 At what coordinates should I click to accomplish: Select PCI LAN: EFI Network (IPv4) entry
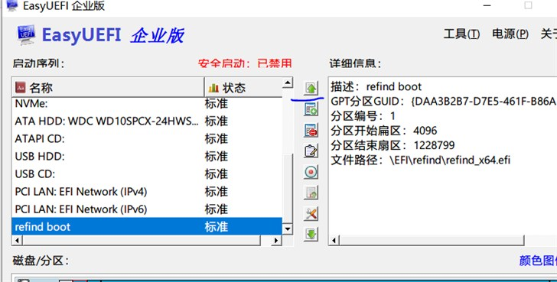[x=147, y=192]
